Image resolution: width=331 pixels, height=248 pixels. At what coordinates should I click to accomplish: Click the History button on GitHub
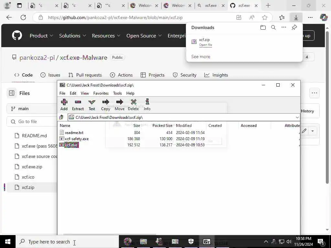pos(307,111)
